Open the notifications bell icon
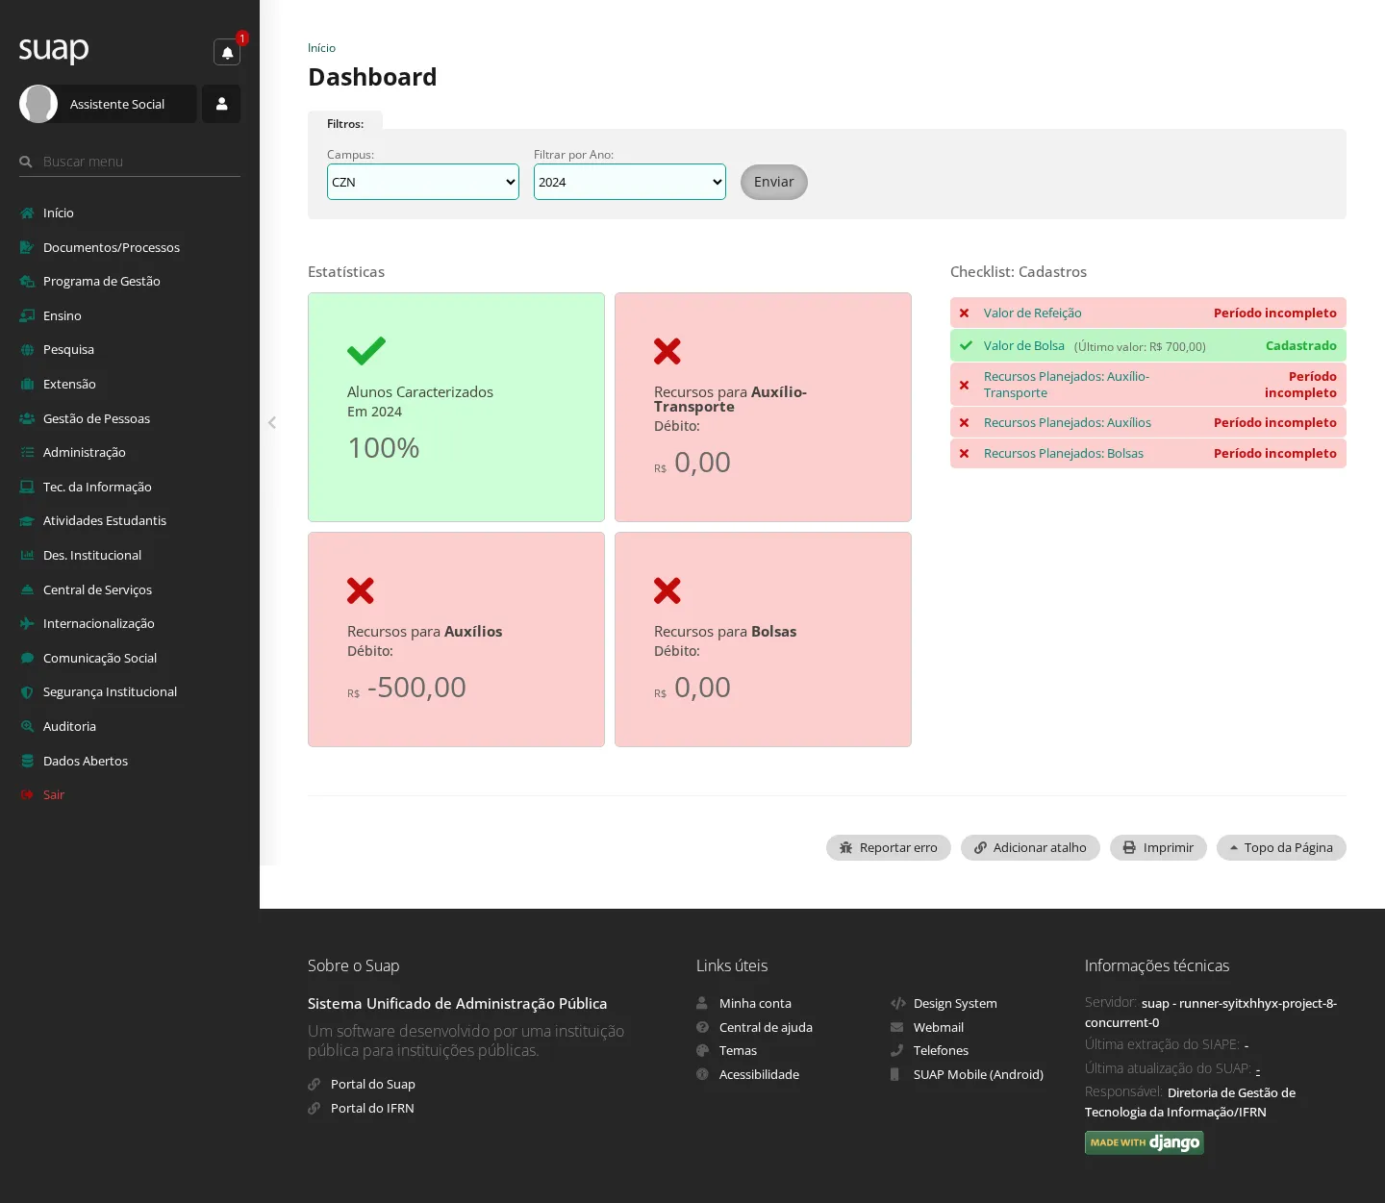 click(227, 52)
